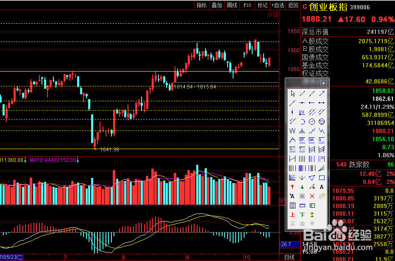Select the Gann angle lines tool
The height and width of the screenshot is (261, 395).
click(292, 178)
